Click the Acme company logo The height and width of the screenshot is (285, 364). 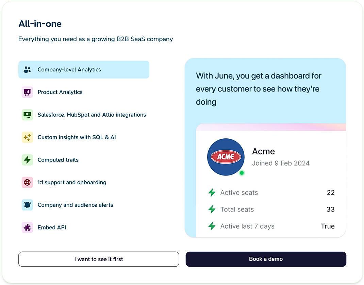pos(226,157)
